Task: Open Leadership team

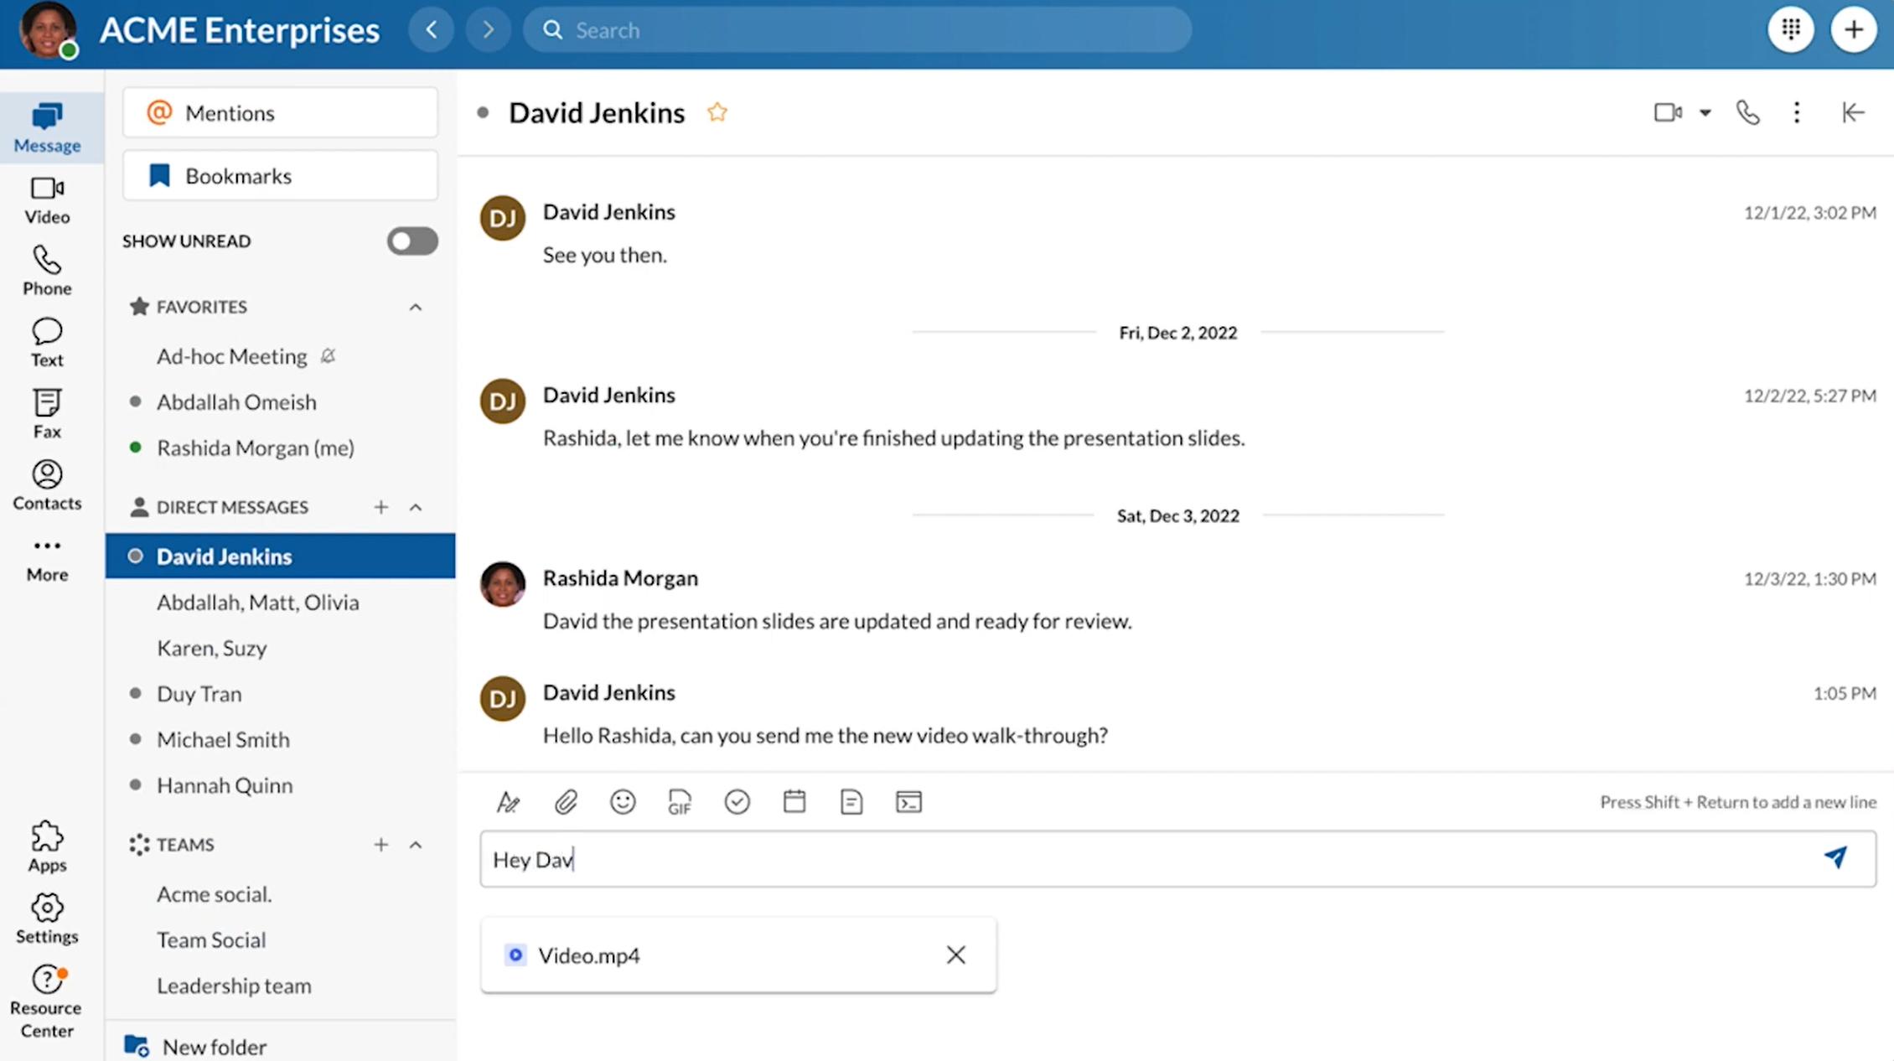Action: (x=280, y=986)
